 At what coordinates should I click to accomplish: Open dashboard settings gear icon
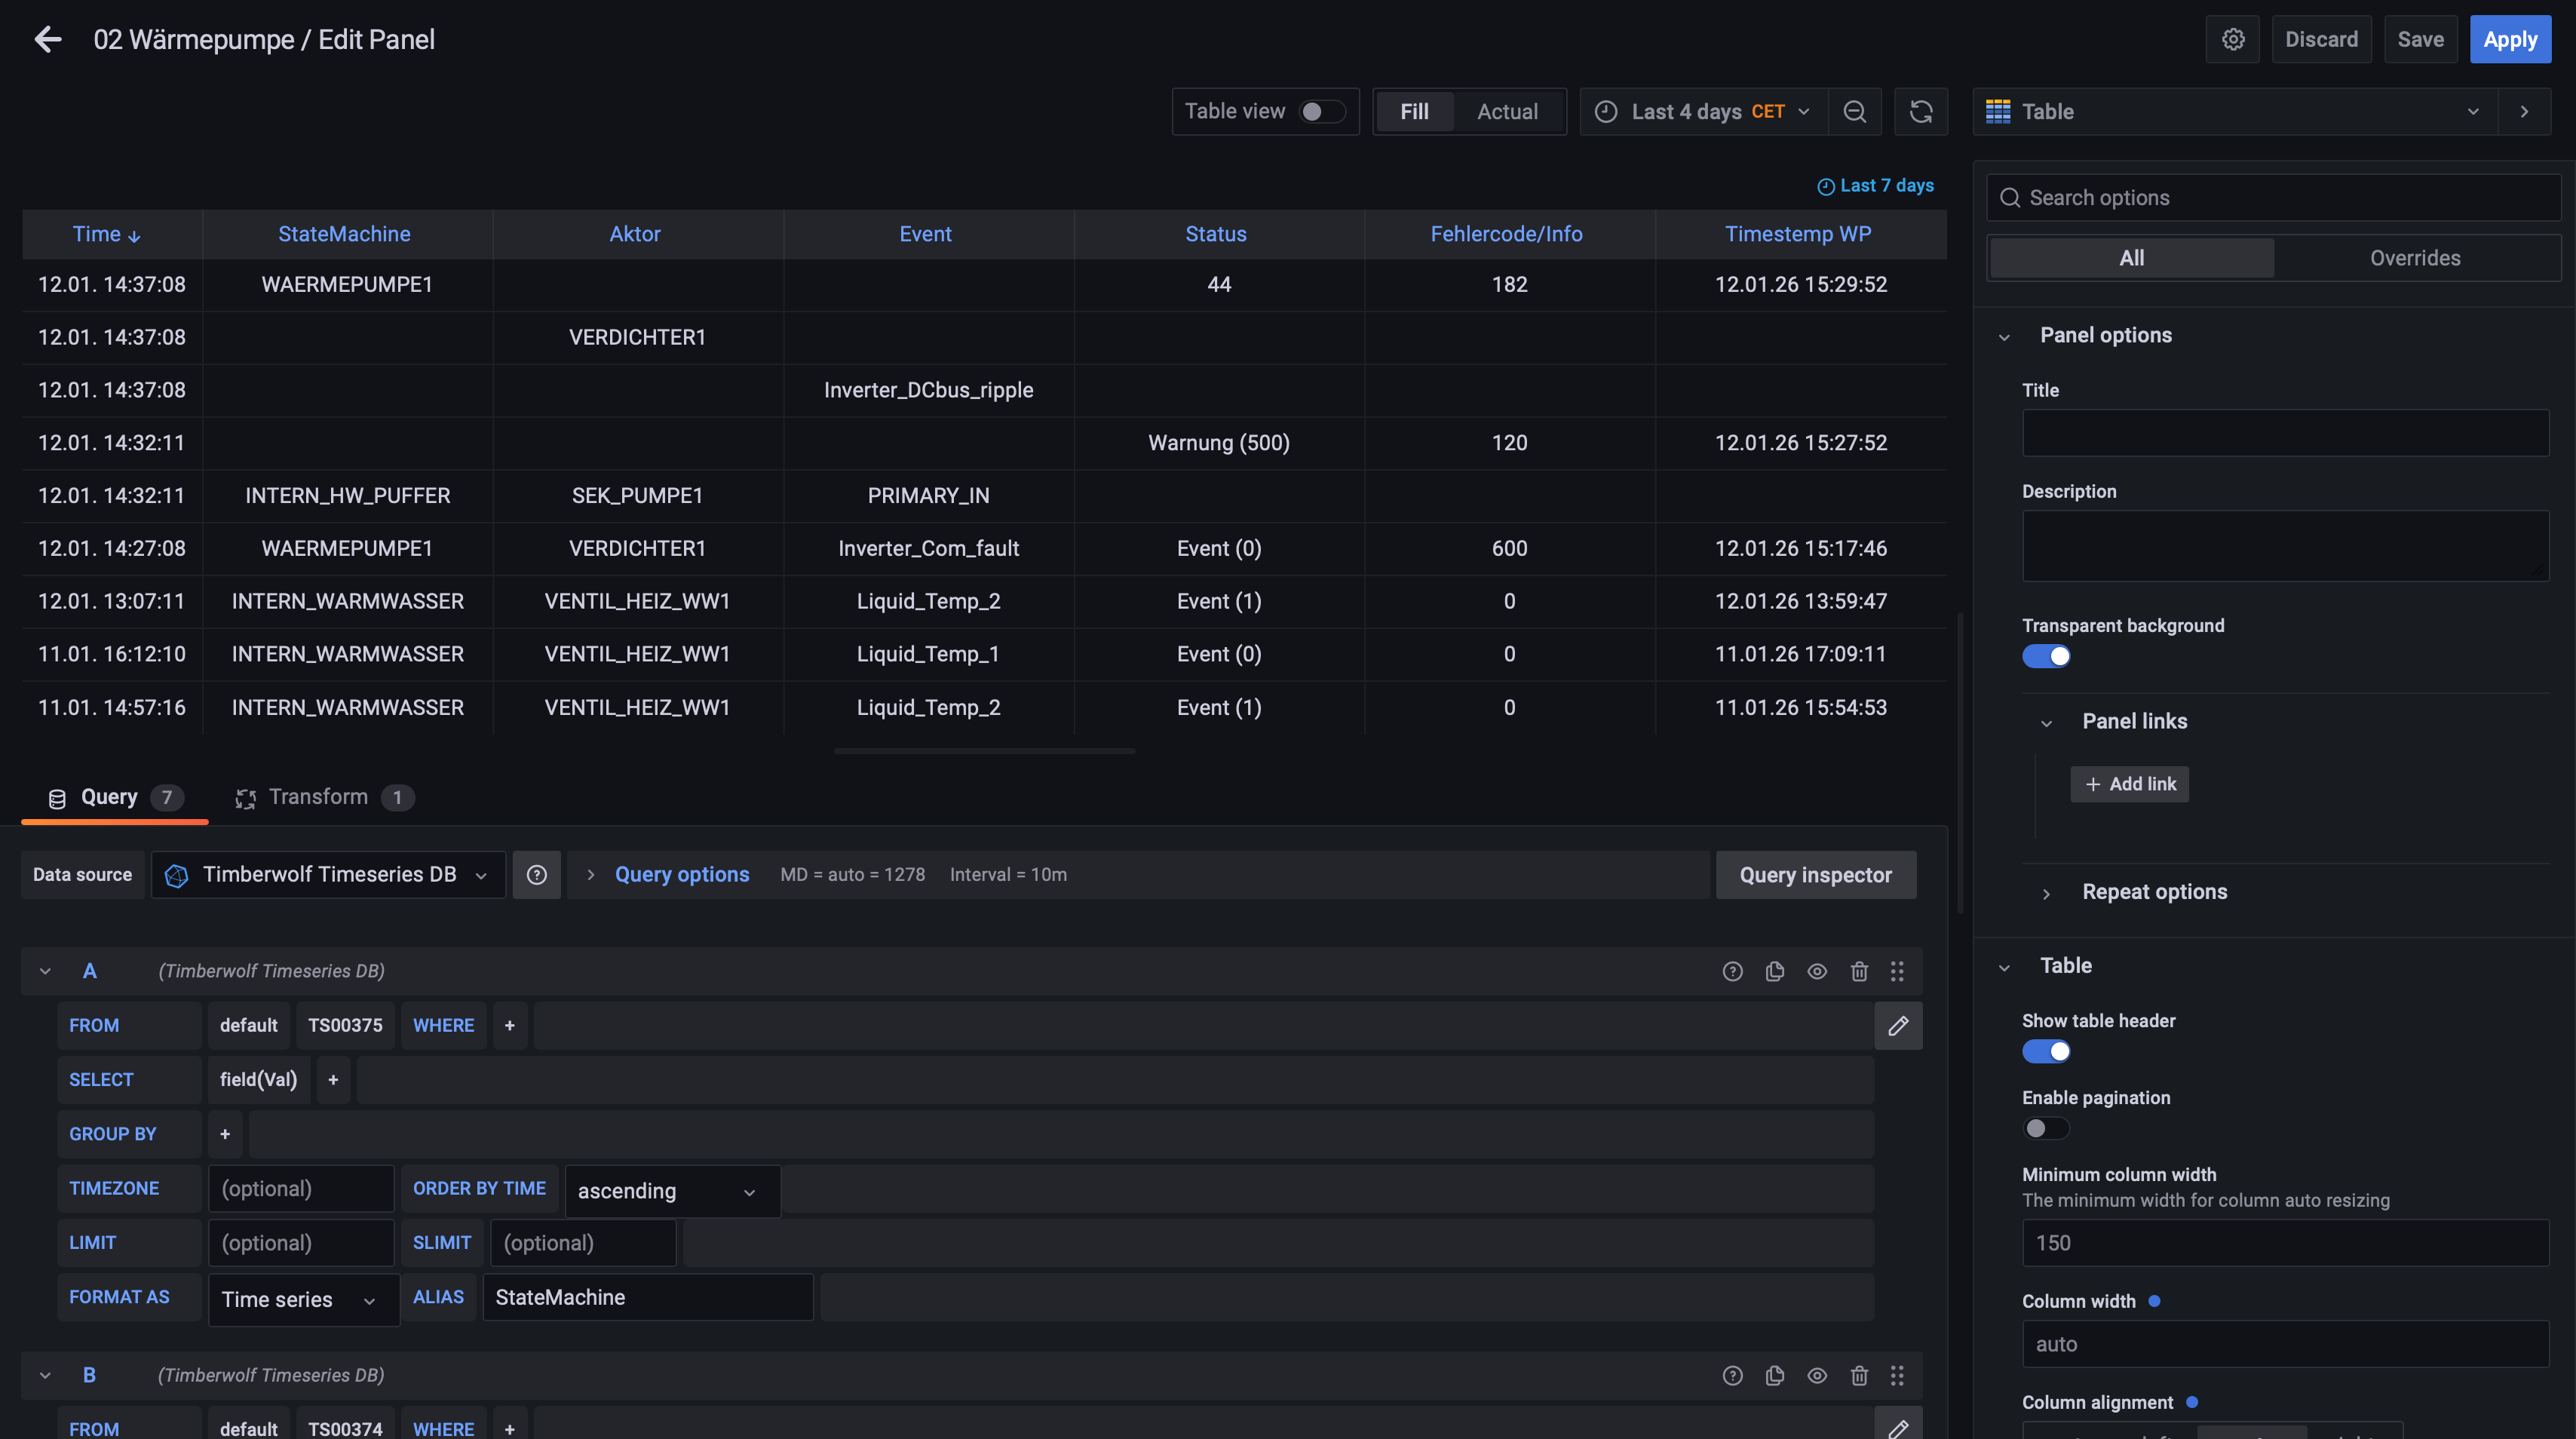(x=2232, y=39)
